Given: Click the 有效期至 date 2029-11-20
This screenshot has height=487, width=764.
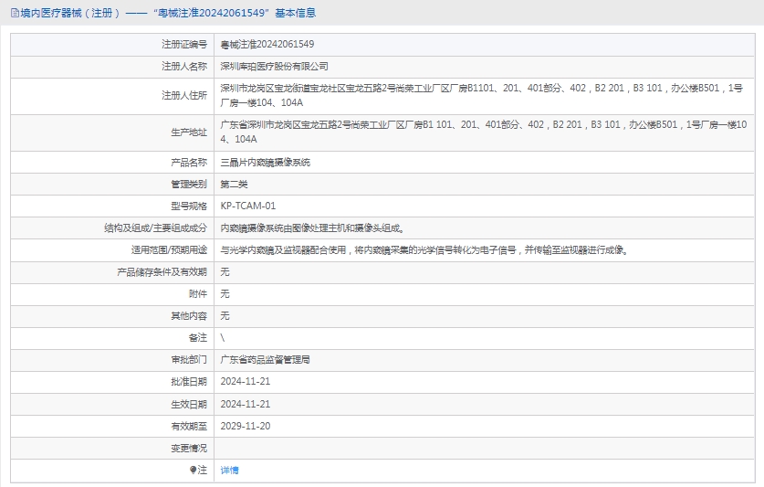Looking at the screenshot, I should [245, 426].
